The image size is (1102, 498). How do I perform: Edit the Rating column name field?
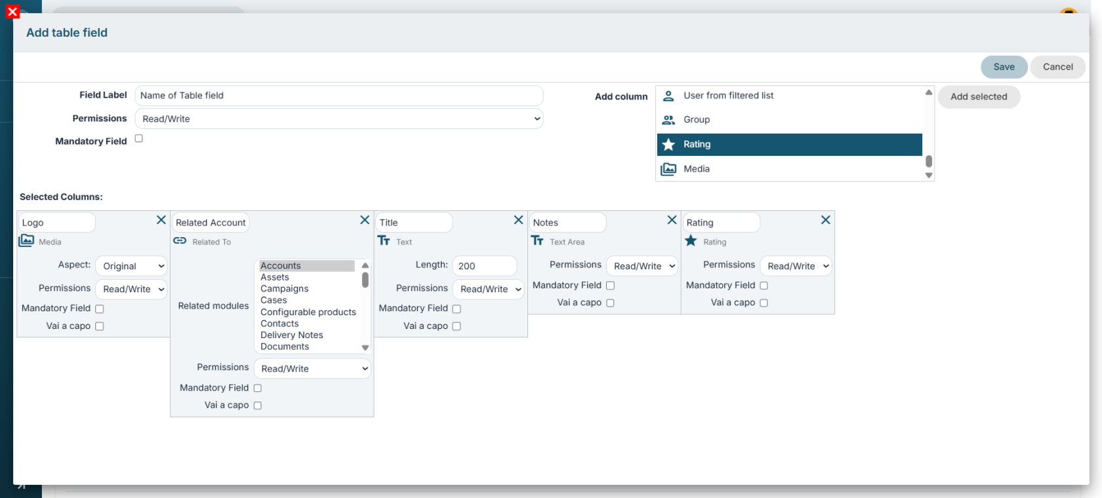[722, 222]
